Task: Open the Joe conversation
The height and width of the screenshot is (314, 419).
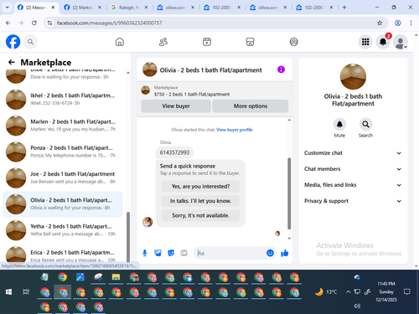Action: [x=63, y=178]
